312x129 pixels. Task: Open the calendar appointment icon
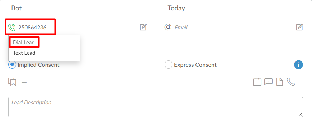(257, 82)
